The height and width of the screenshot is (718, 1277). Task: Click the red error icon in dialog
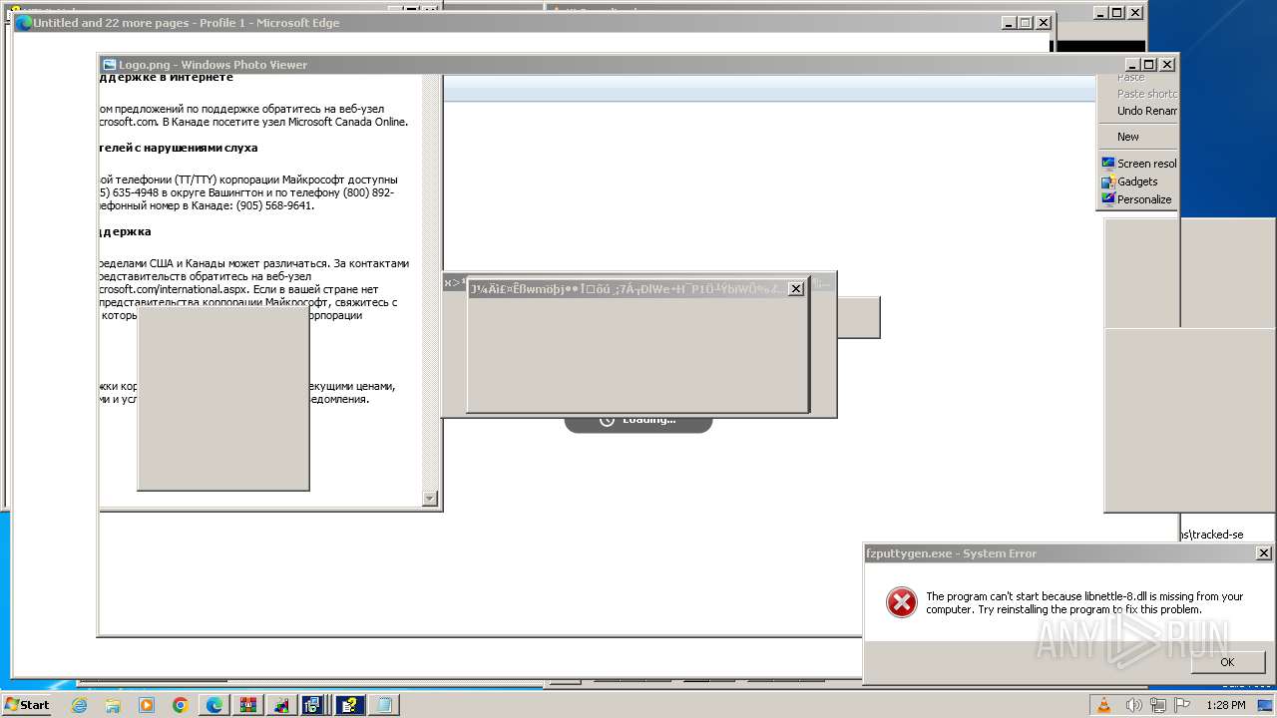(x=901, y=602)
